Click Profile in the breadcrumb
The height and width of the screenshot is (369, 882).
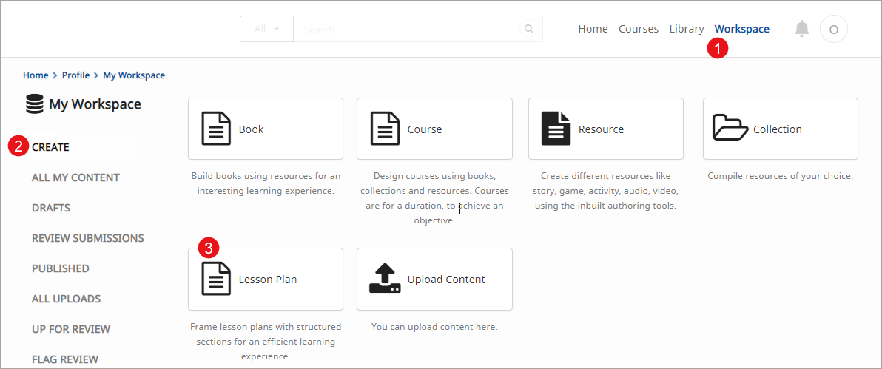click(75, 75)
